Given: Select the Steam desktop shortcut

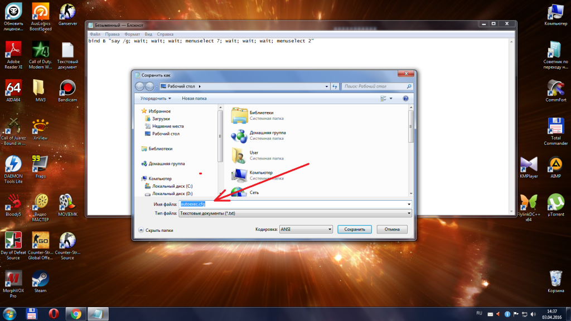Looking at the screenshot, I should point(40,280).
